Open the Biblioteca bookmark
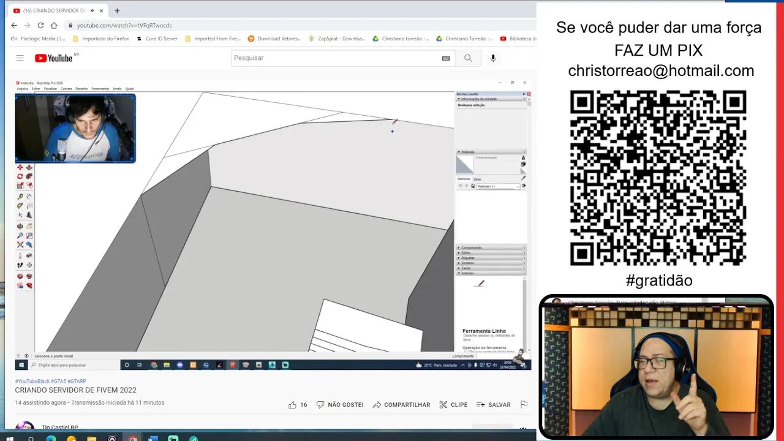 pos(518,39)
